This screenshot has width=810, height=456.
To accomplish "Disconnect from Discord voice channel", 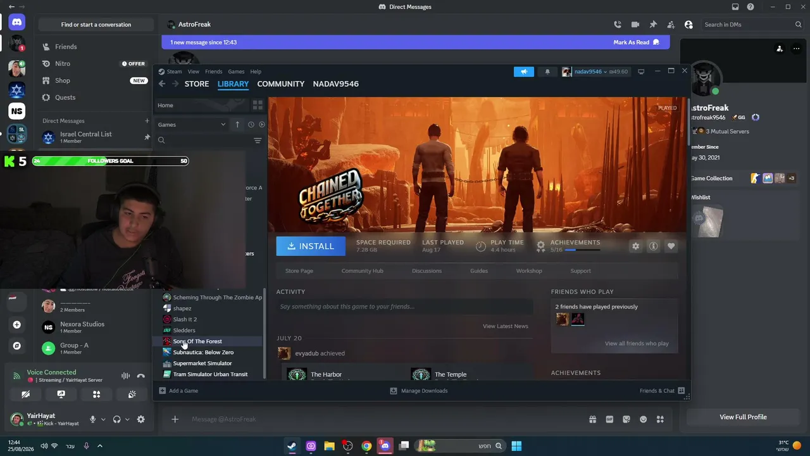I will click(x=140, y=376).
